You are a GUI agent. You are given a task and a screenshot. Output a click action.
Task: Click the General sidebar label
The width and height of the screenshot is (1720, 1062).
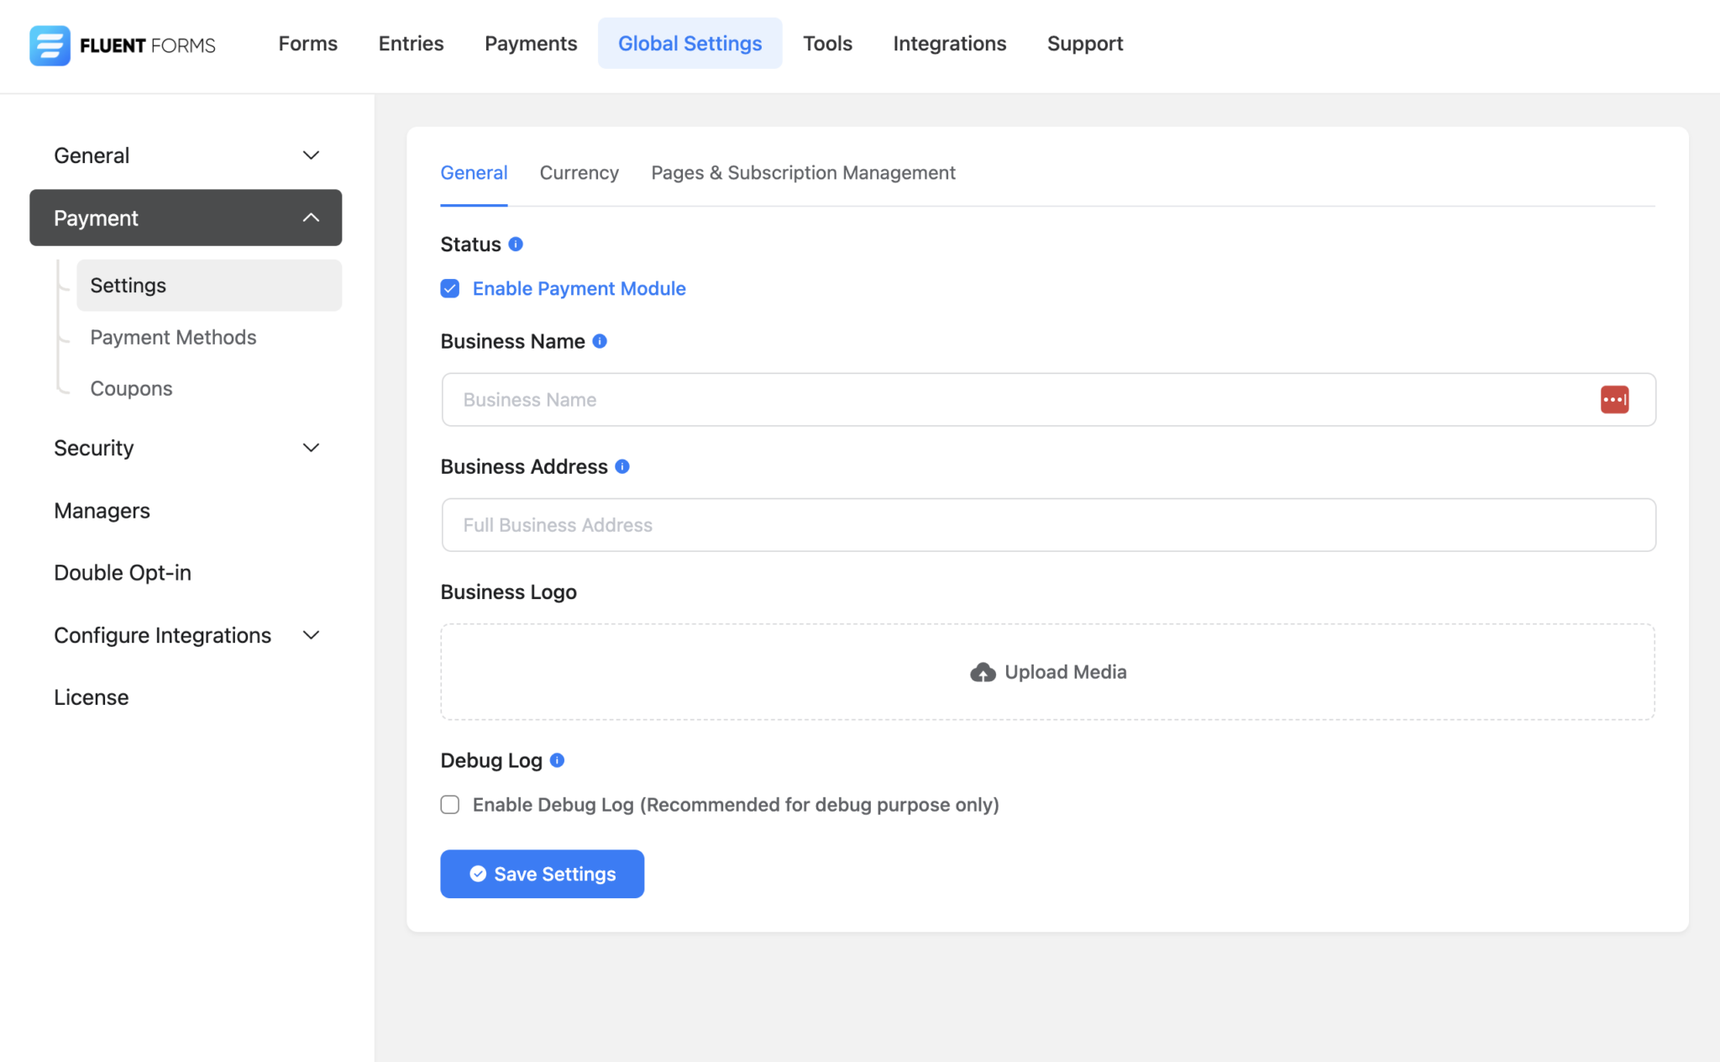[x=92, y=155]
